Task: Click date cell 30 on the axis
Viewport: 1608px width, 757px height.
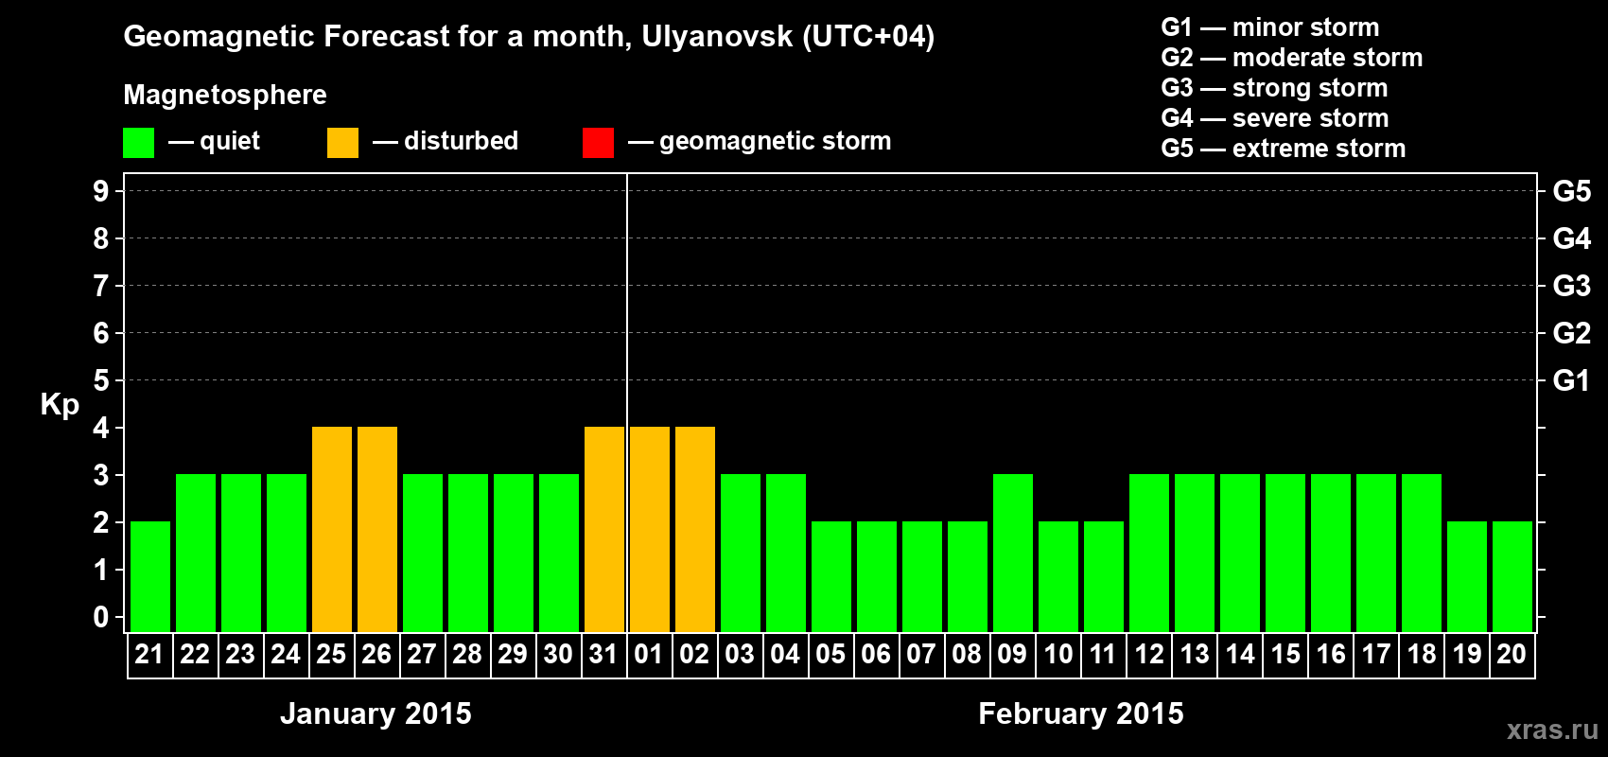Action: pos(559,655)
